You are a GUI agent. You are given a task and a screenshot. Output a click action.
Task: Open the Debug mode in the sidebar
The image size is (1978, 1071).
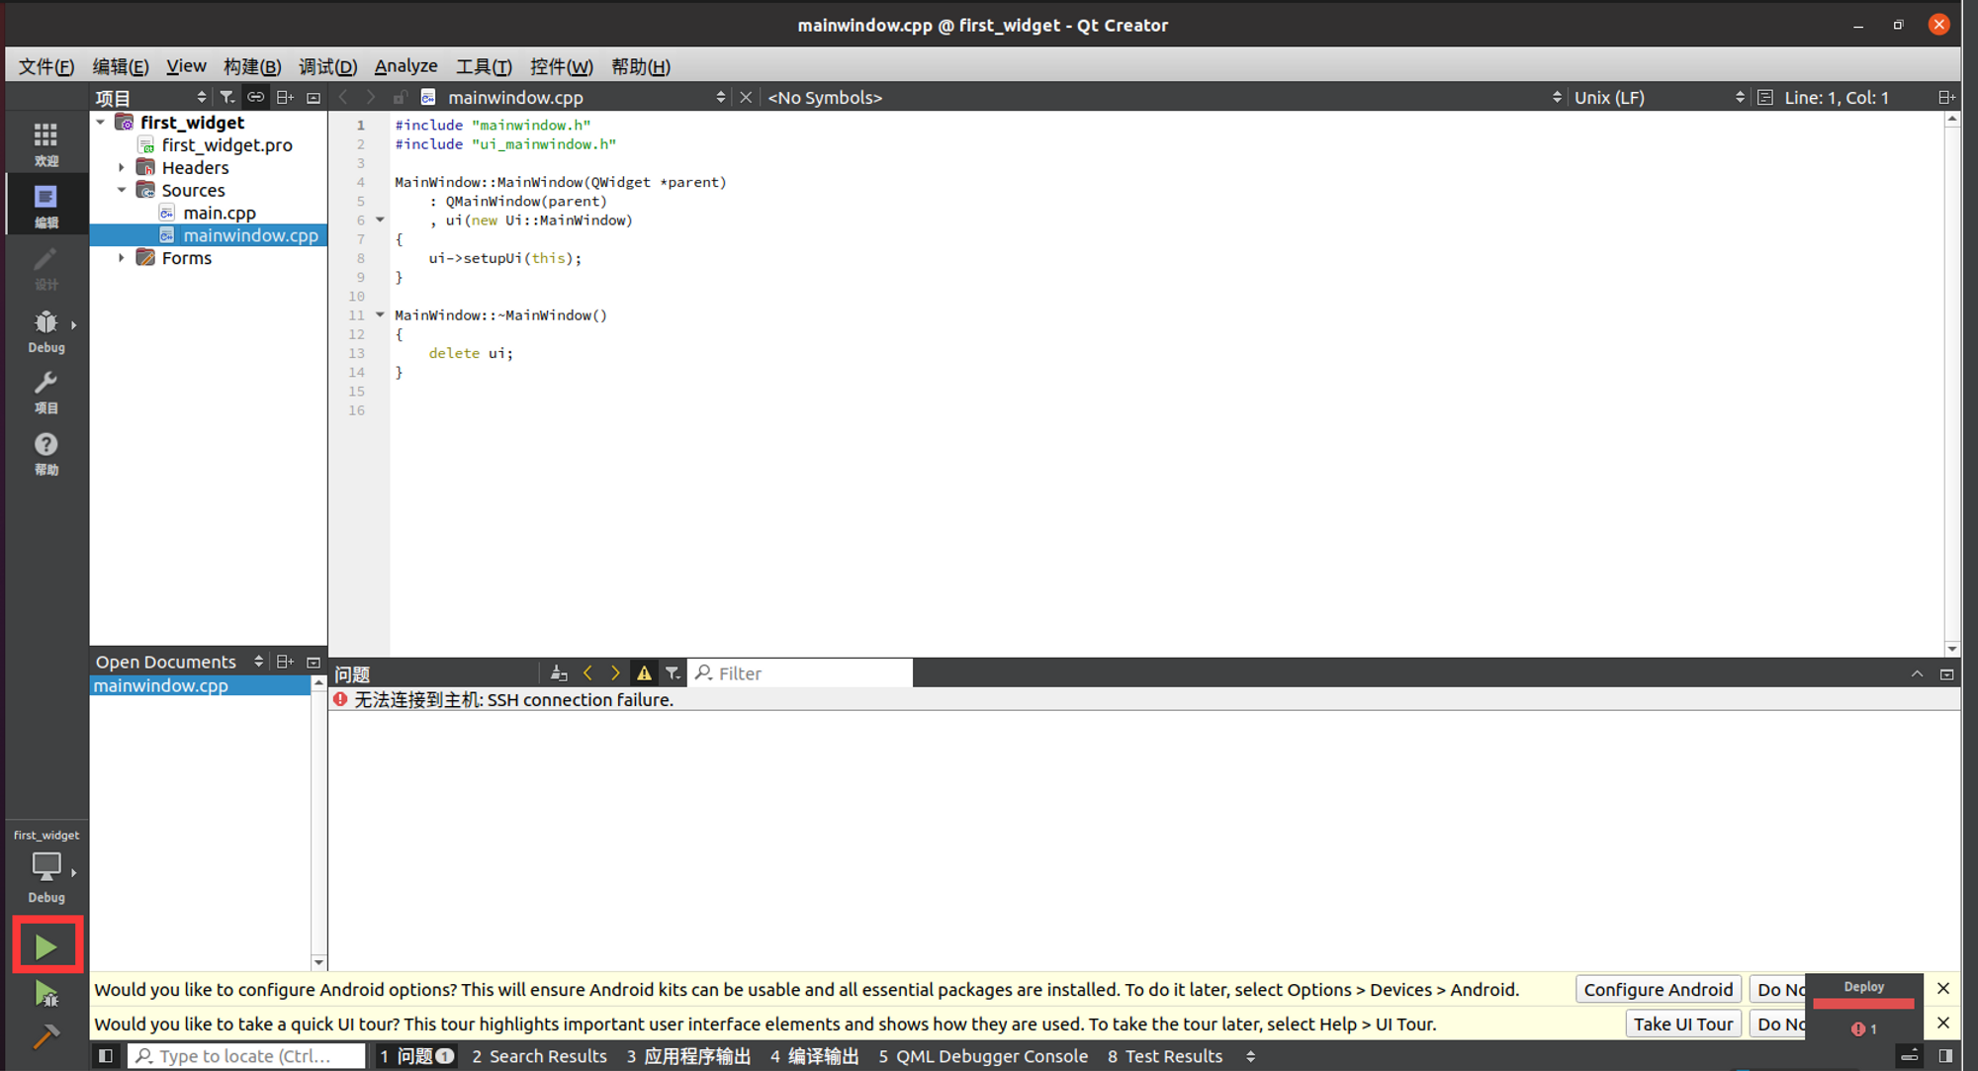point(45,331)
